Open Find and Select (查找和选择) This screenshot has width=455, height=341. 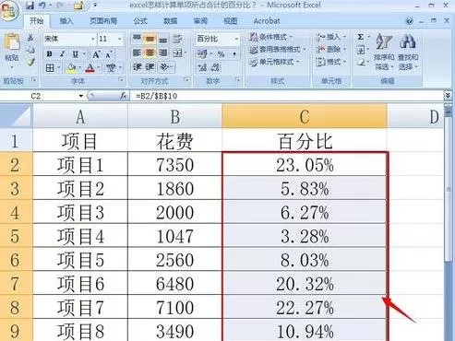coord(408,52)
